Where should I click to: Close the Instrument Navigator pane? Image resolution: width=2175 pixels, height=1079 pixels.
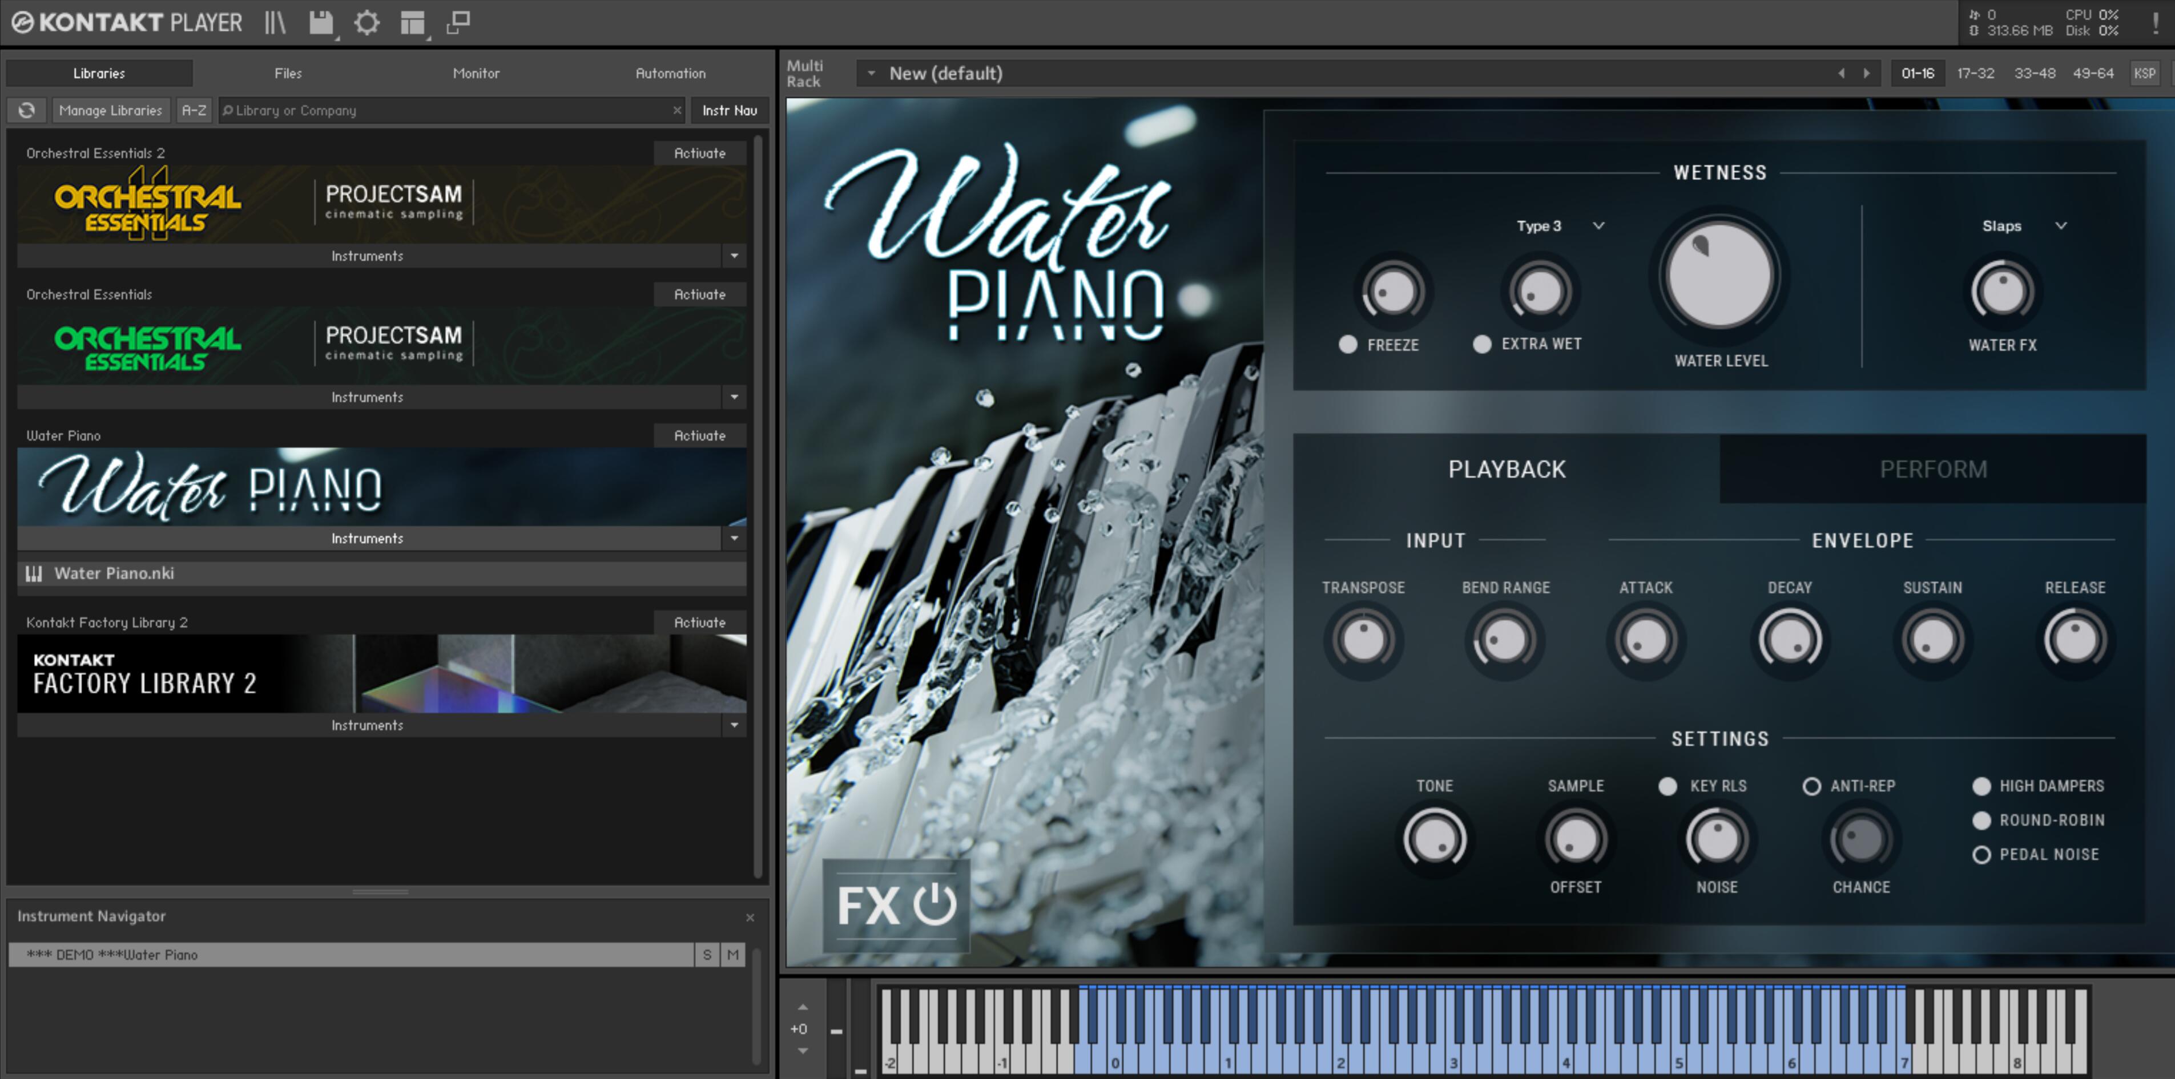click(750, 917)
